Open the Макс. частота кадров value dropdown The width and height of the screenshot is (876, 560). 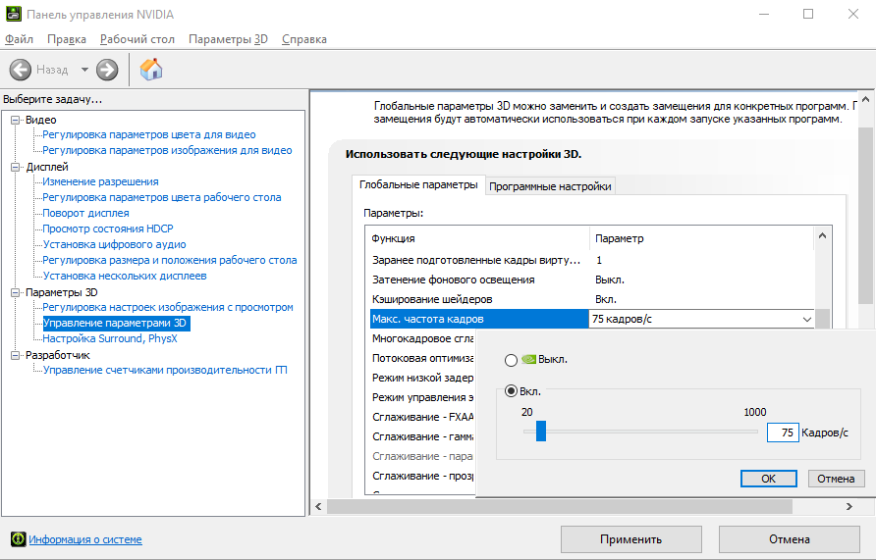[806, 320]
